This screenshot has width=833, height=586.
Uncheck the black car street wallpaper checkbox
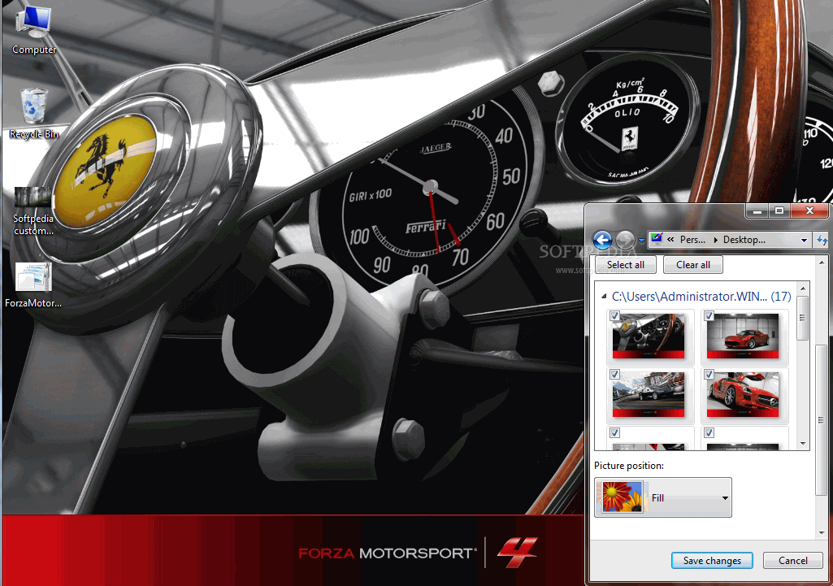click(x=614, y=375)
